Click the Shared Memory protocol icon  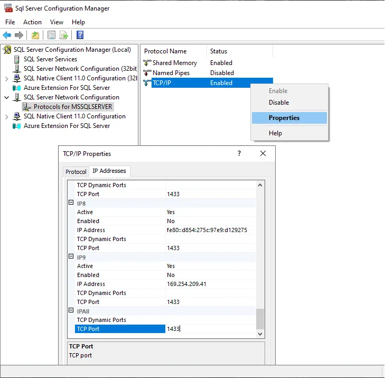(x=147, y=63)
